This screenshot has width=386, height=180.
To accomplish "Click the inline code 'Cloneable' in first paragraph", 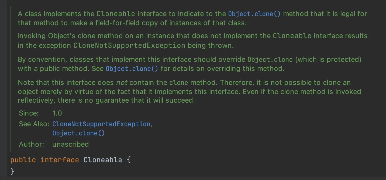I will point(116,14).
